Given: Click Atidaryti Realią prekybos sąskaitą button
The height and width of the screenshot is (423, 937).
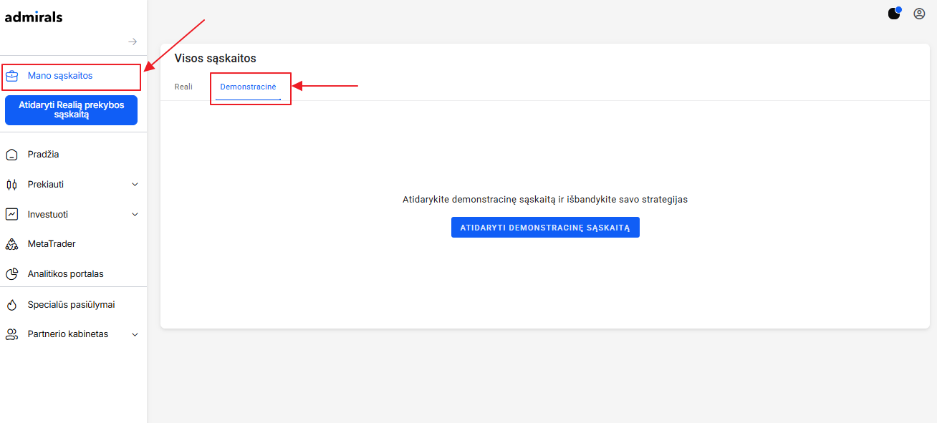Looking at the screenshot, I should click(x=71, y=110).
